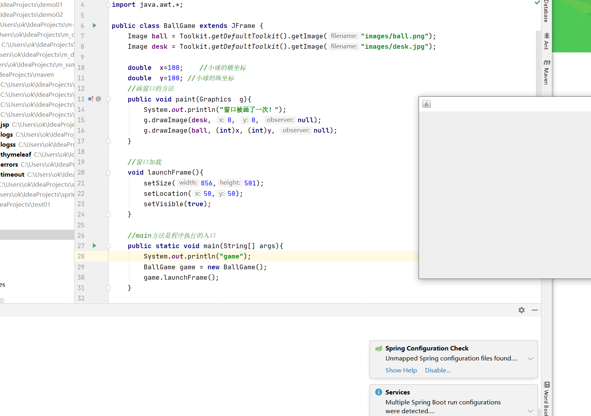Image resolution: width=591 pixels, height=416 pixels.
Task: Click launchFrame end fold marker on line 24
Action: click(x=108, y=214)
